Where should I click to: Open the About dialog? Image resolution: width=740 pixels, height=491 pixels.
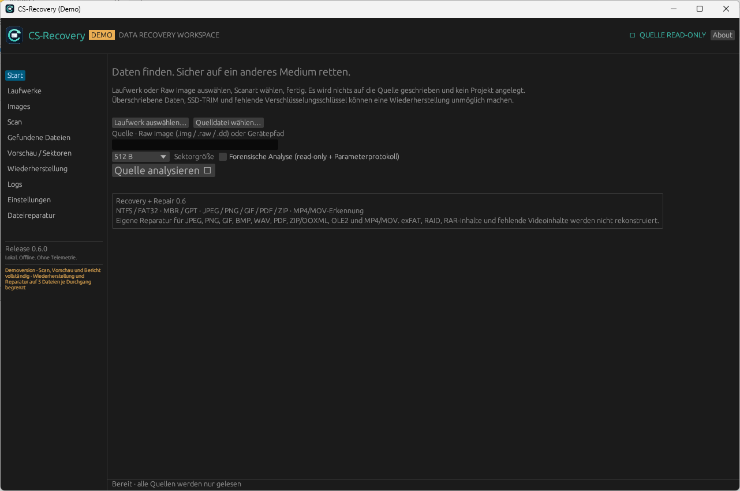coord(722,35)
